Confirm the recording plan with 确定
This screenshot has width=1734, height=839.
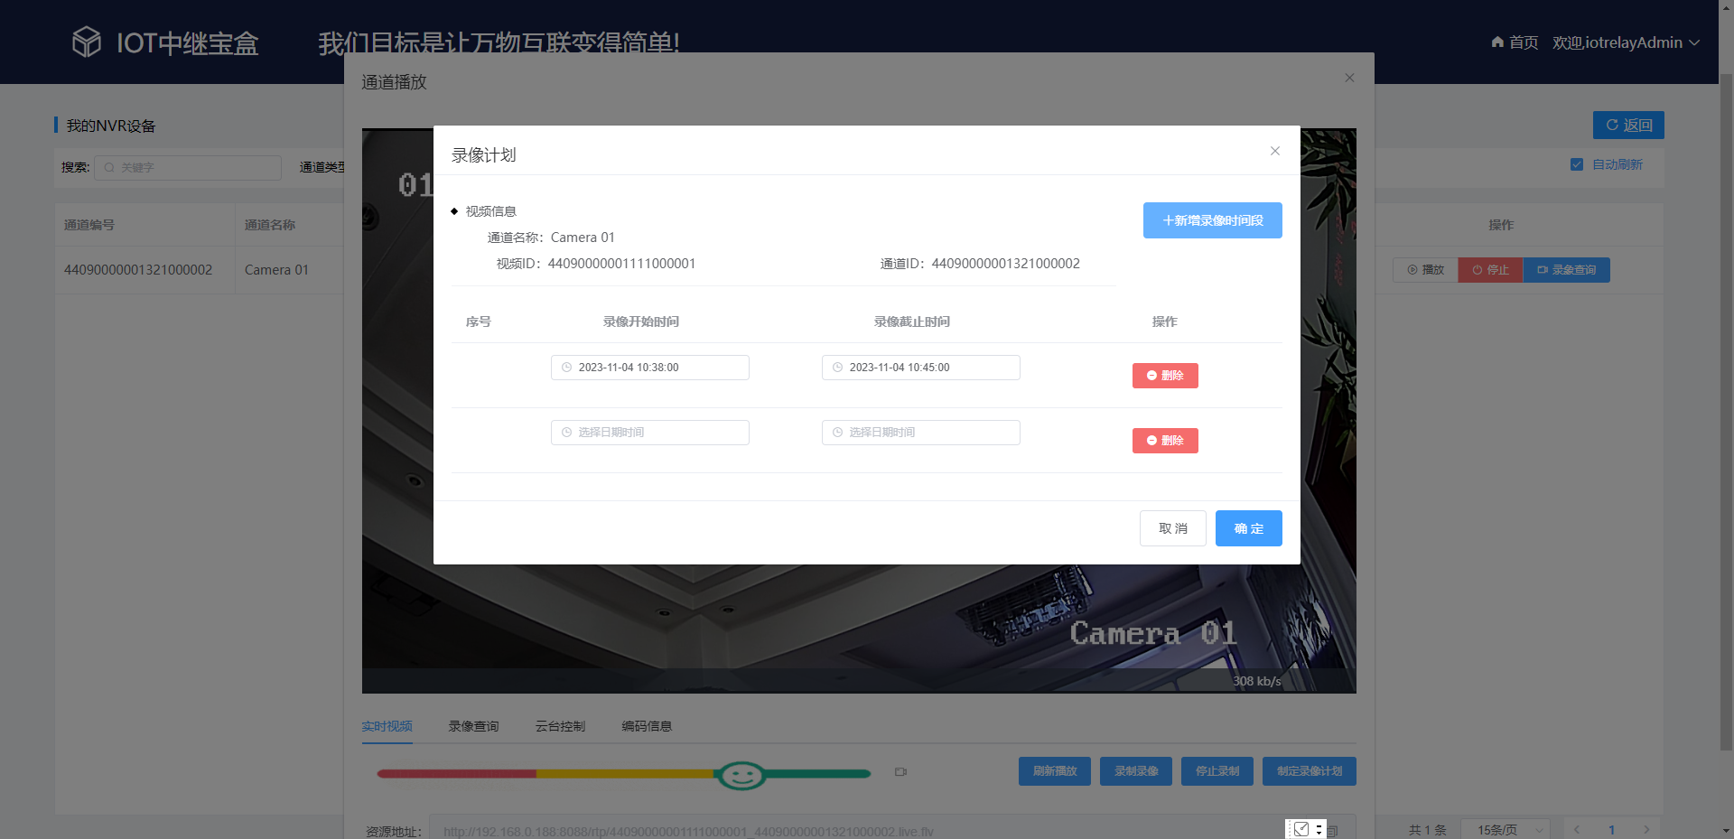[x=1248, y=527]
